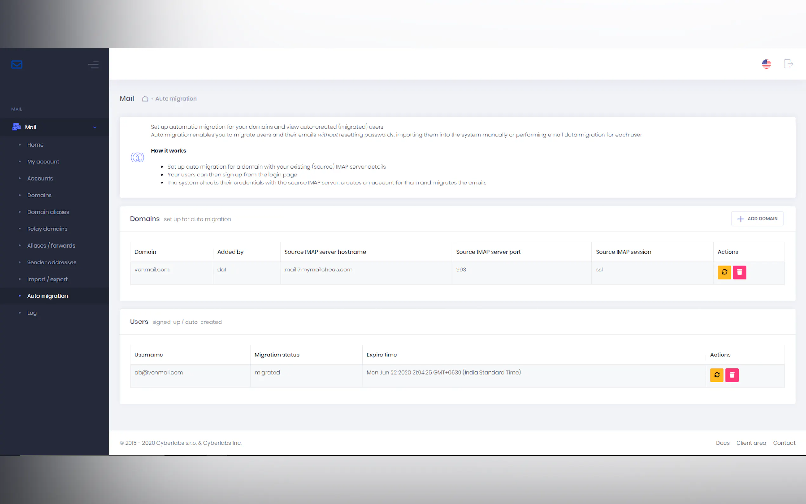This screenshot has height=504, width=806.
Task: Click the information icon in help panel
Action: 137,157
